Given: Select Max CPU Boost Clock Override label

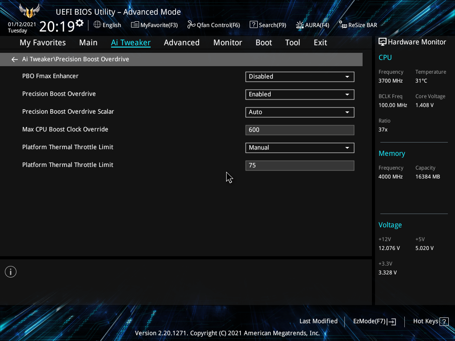Looking at the screenshot, I should click(x=65, y=129).
